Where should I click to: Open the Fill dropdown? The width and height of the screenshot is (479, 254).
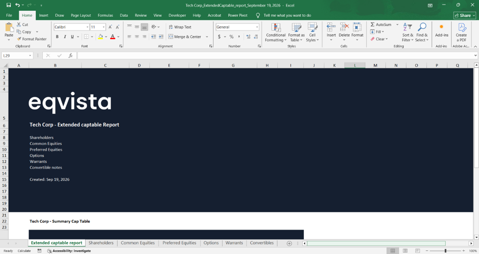[377, 31]
